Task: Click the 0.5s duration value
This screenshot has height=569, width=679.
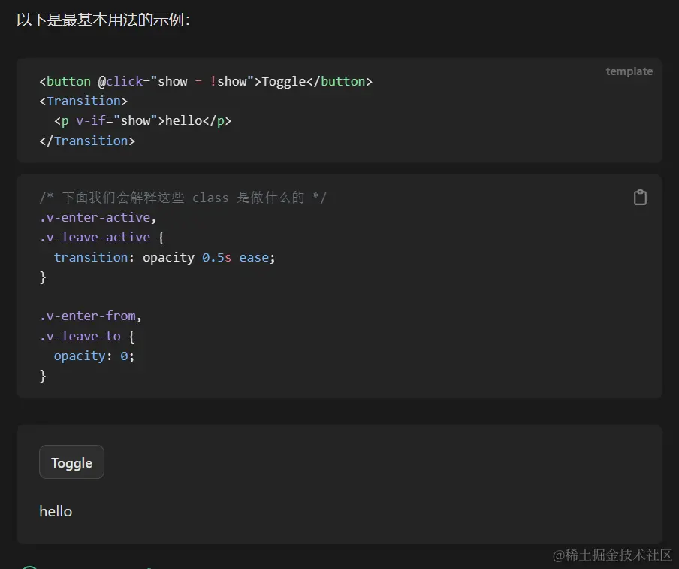Action: pyautogui.click(x=216, y=257)
